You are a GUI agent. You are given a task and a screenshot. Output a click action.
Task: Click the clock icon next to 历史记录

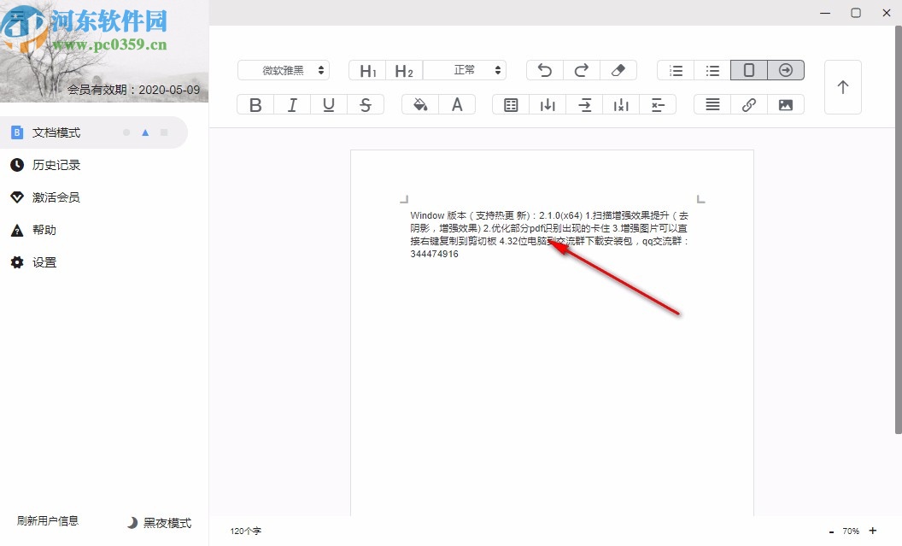[x=17, y=165]
